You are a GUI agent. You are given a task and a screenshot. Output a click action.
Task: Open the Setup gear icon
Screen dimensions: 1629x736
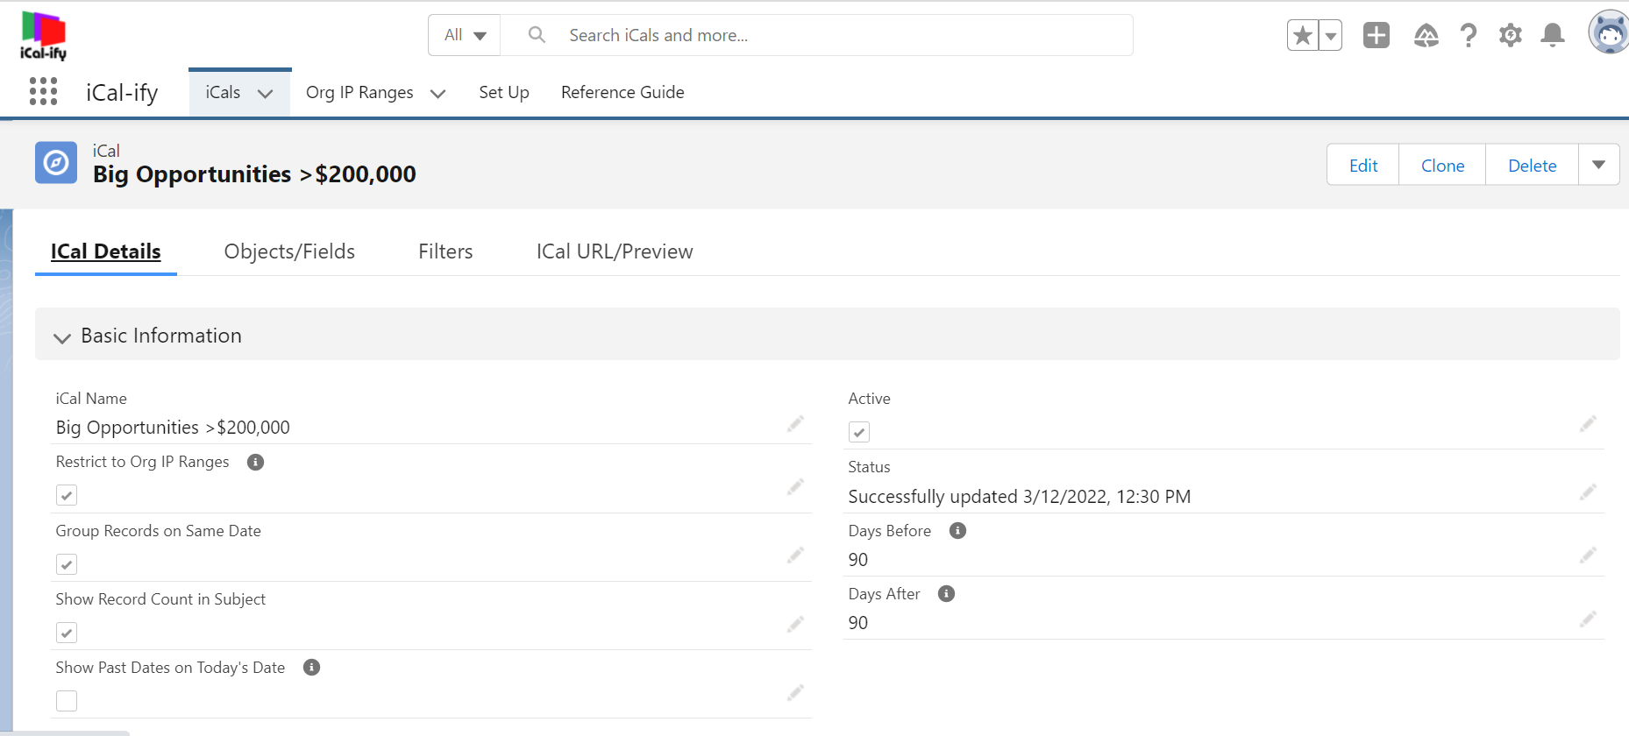pyautogui.click(x=1510, y=35)
